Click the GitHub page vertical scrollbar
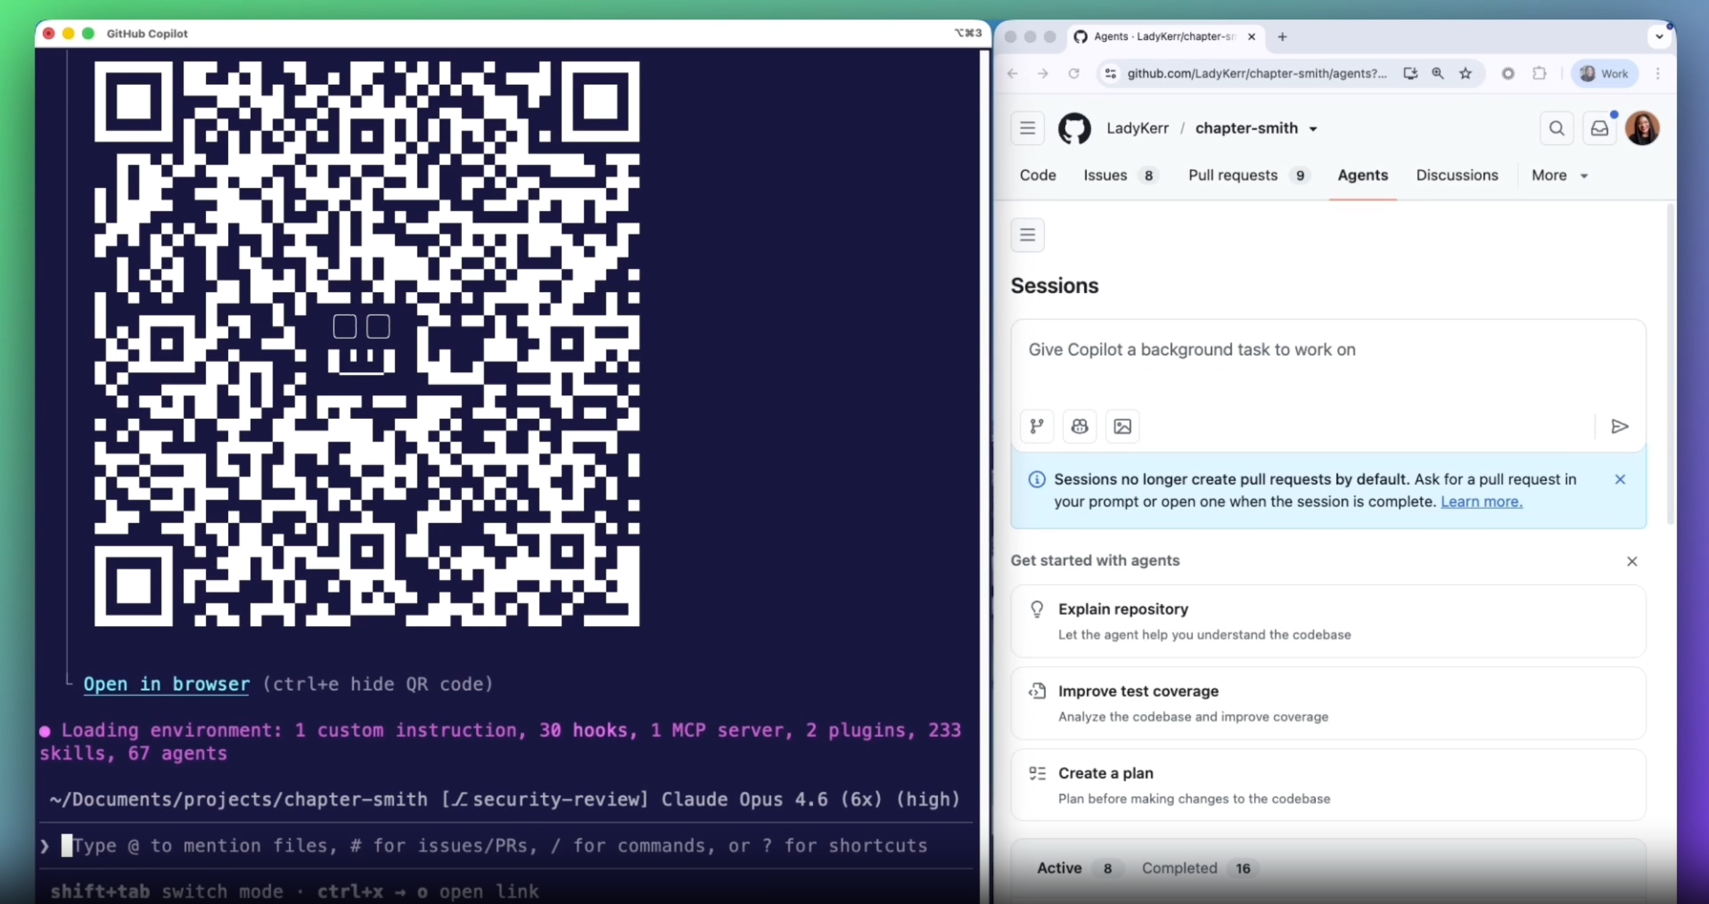The height and width of the screenshot is (904, 1709). click(1670, 365)
